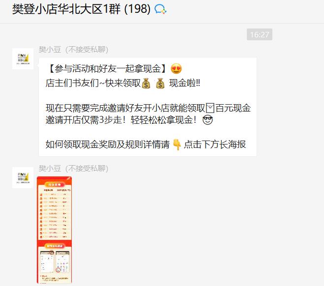Click the member count (198) in title

(137, 9)
